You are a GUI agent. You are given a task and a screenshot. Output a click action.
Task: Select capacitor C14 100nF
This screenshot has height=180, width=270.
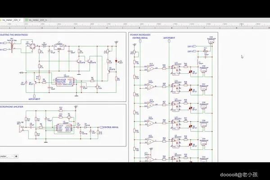(206, 57)
